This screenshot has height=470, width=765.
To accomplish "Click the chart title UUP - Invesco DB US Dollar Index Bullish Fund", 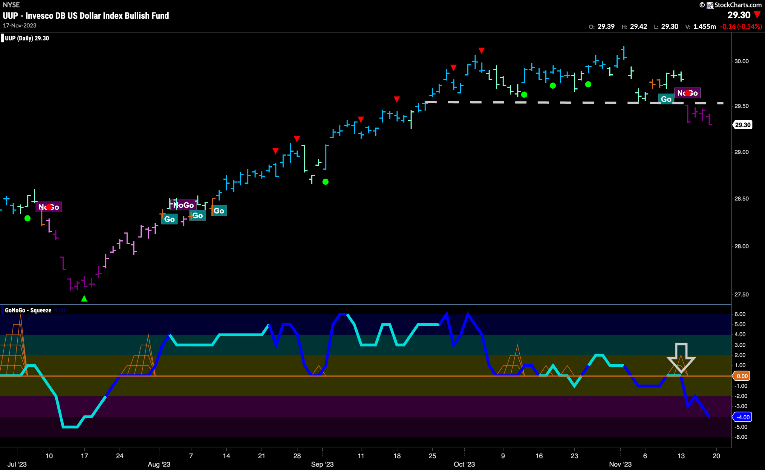I will [86, 16].
